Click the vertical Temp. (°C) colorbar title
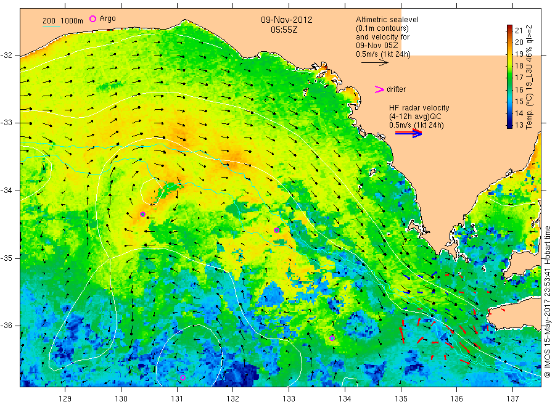555x407 pixels. pos(529,76)
